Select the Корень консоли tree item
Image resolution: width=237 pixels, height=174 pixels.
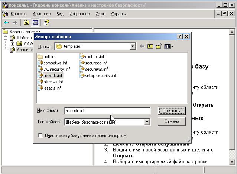25,32
